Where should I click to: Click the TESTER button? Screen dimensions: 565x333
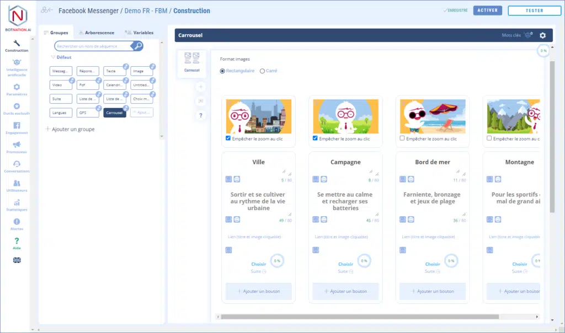click(x=534, y=10)
